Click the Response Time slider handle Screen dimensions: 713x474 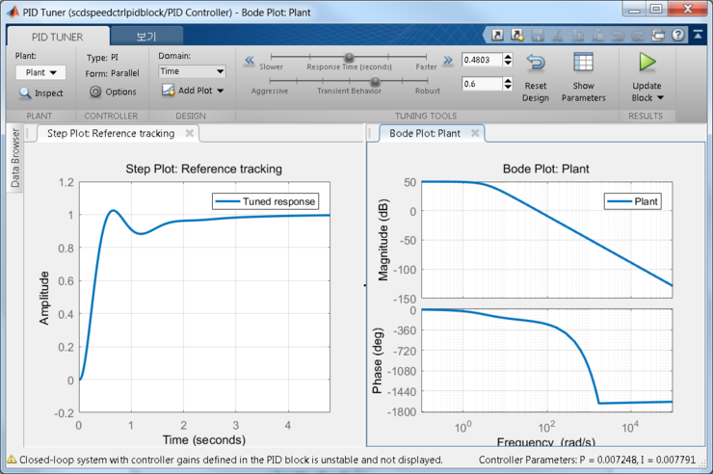pos(349,57)
